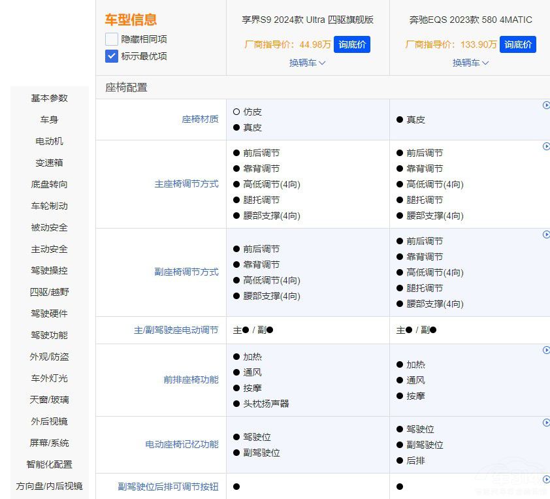Open the video icon on 主座椅调节方式 row

point(546,146)
